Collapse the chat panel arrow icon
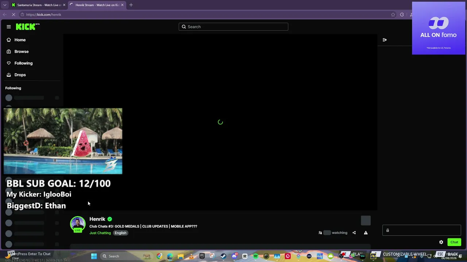Image resolution: width=467 pixels, height=262 pixels. pos(385,40)
